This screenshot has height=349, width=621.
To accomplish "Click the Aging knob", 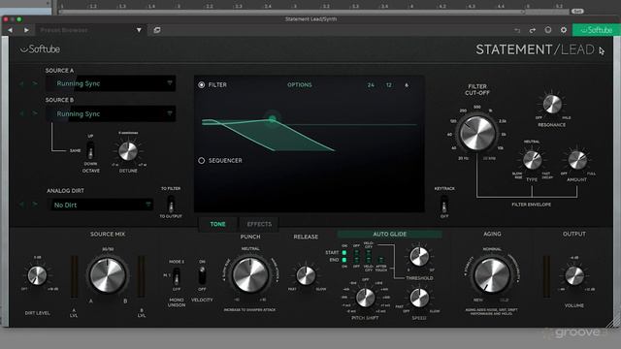I will point(492,275).
